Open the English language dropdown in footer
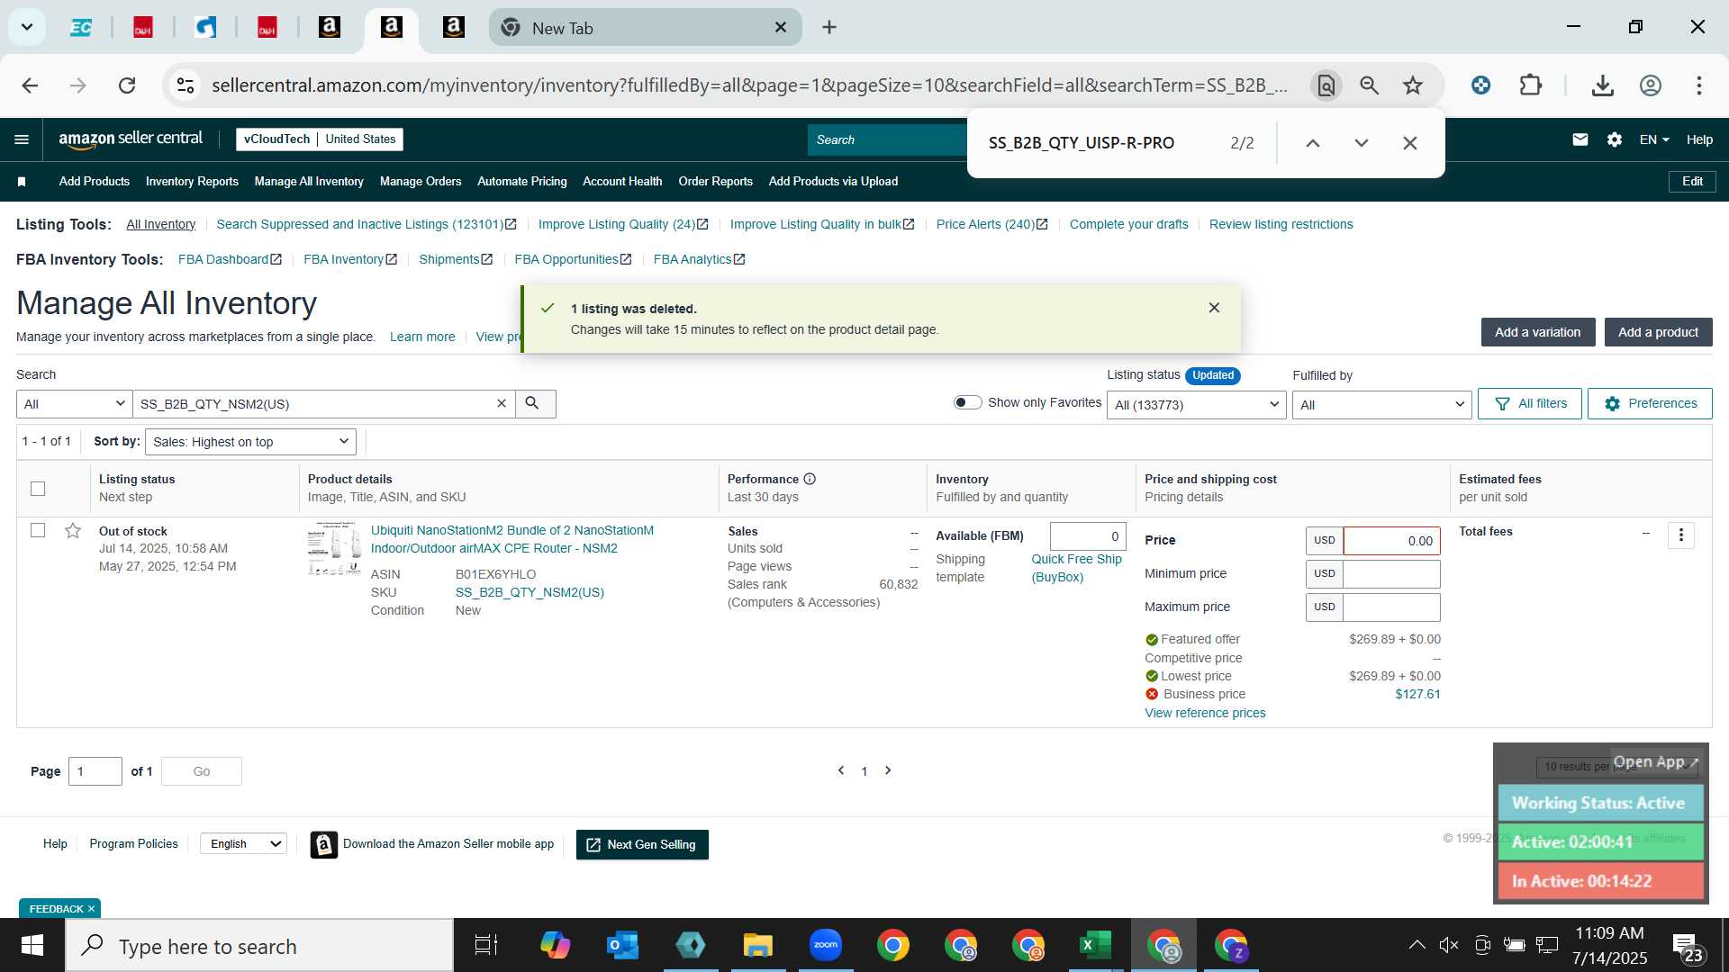This screenshot has height=972, width=1729. point(243,844)
